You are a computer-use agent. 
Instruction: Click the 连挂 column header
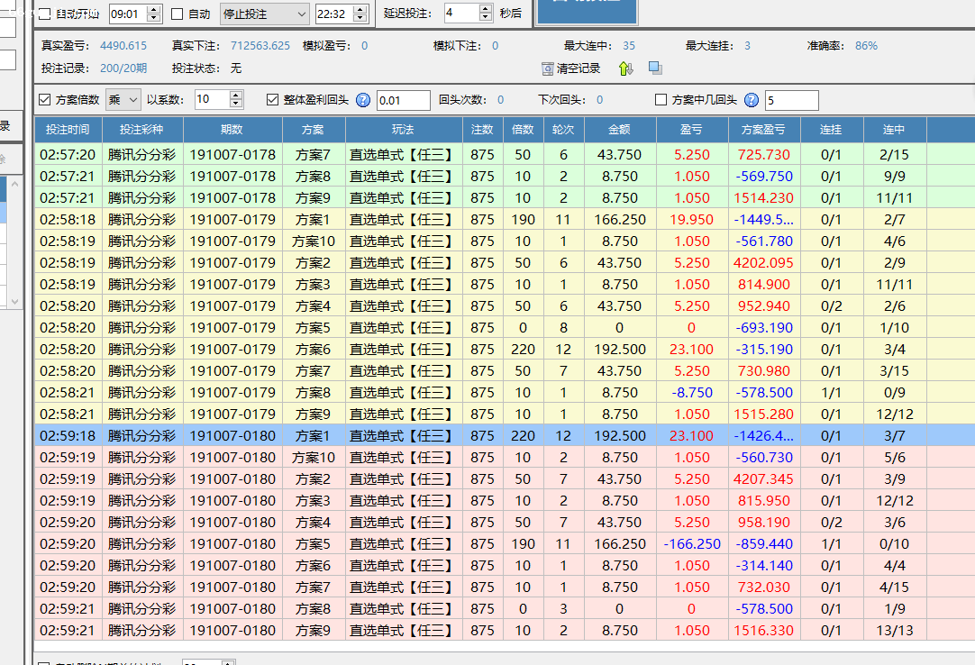(832, 130)
